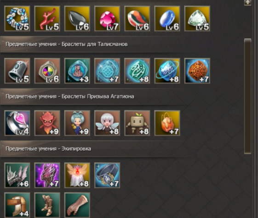Image resolution: width=258 pixels, height=218 pixels.
Task: Click the purple dragon helmet +7 icon
Action: tap(47, 175)
